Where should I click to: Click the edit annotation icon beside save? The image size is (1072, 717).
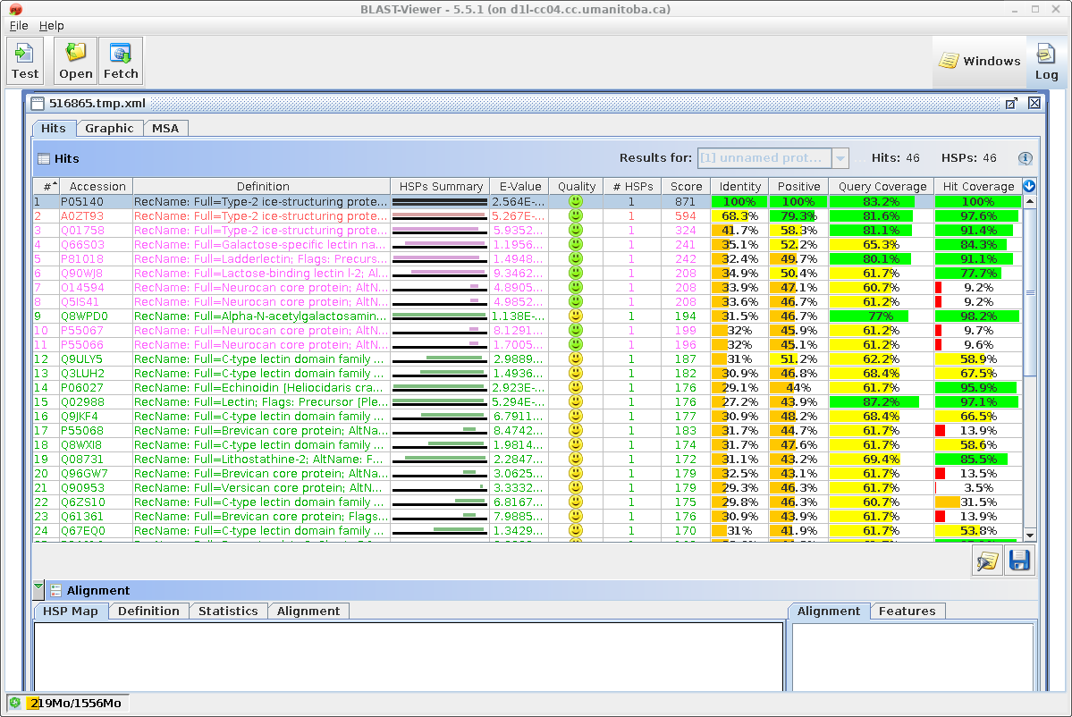pyautogui.click(x=988, y=561)
